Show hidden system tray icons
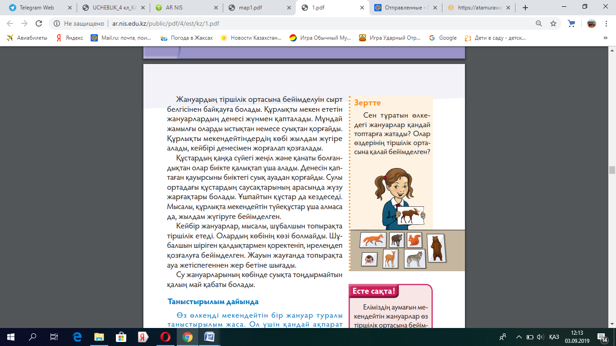This screenshot has width=616, height=346. [519, 337]
